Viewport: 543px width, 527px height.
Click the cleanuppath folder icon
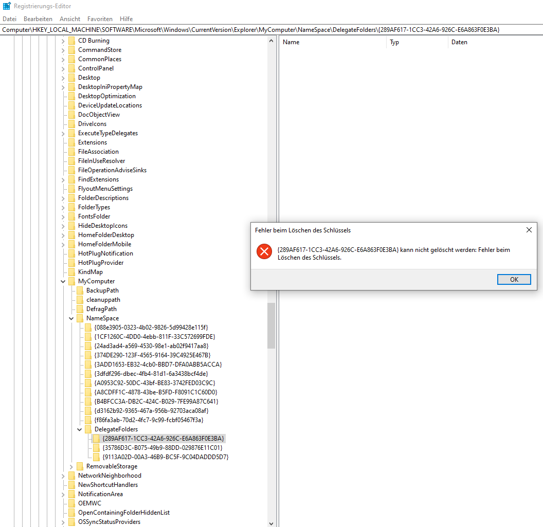tap(80, 299)
